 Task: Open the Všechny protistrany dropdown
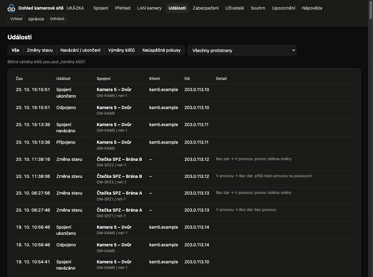242,50
